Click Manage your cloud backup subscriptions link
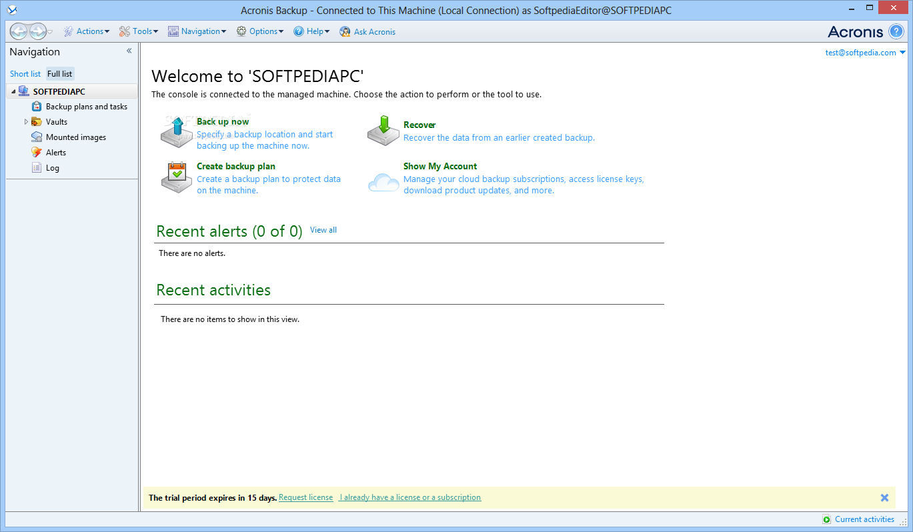The width and height of the screenshot is (913, 532). pyautogui.click(x=524, y=185)
